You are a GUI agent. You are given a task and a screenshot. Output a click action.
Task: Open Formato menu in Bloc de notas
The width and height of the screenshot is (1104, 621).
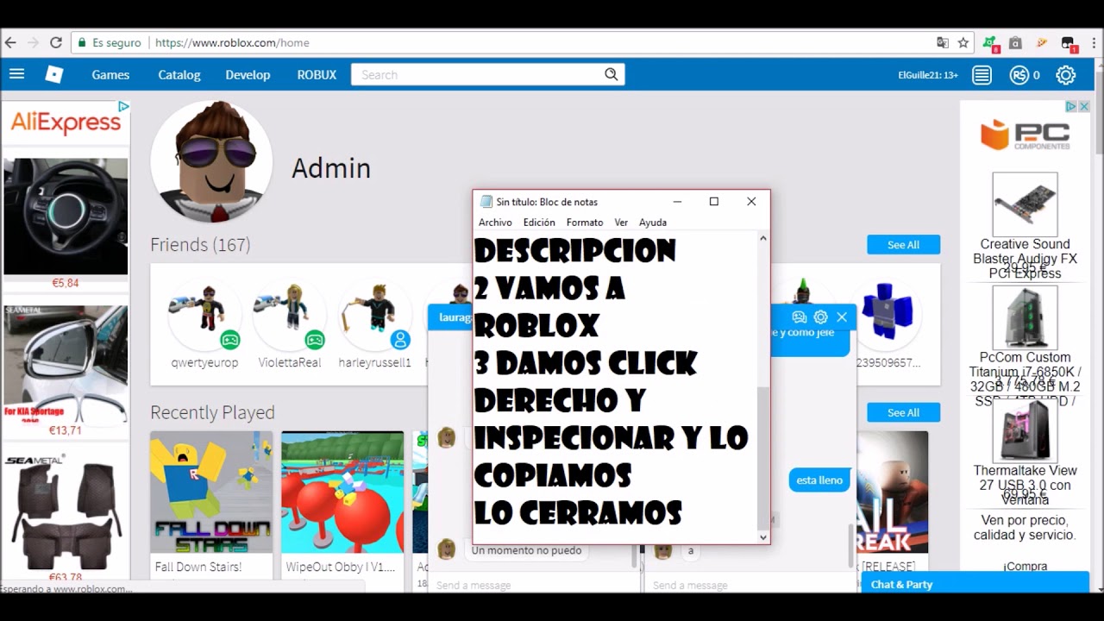(x=585, y=223)
